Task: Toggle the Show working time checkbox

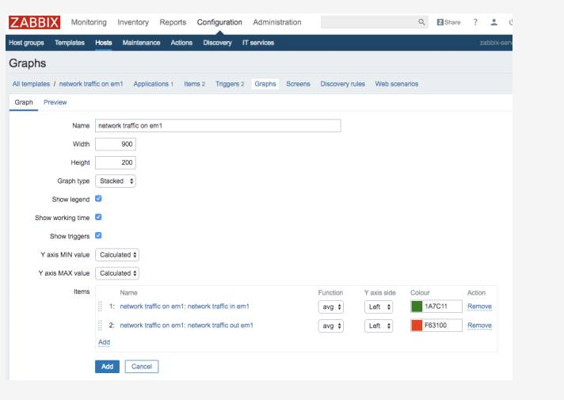Action: [x=98, y=217]
